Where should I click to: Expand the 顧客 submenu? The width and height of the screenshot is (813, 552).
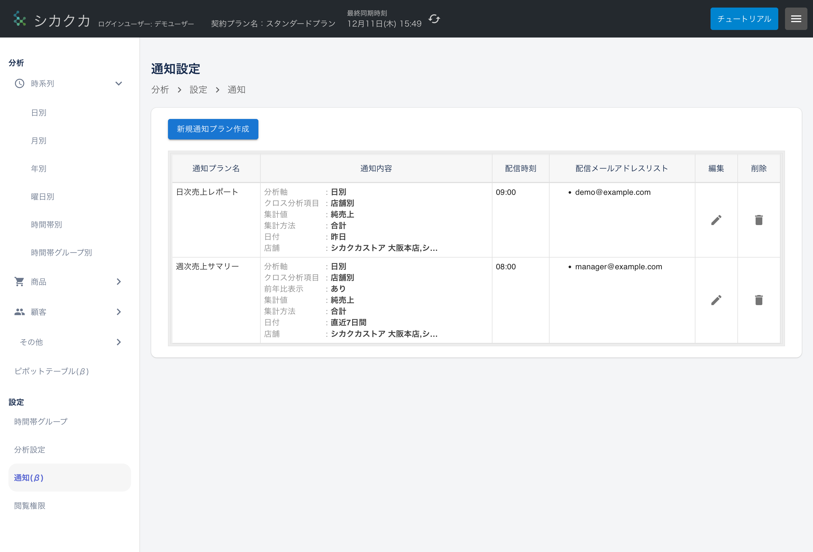point(119,312)
